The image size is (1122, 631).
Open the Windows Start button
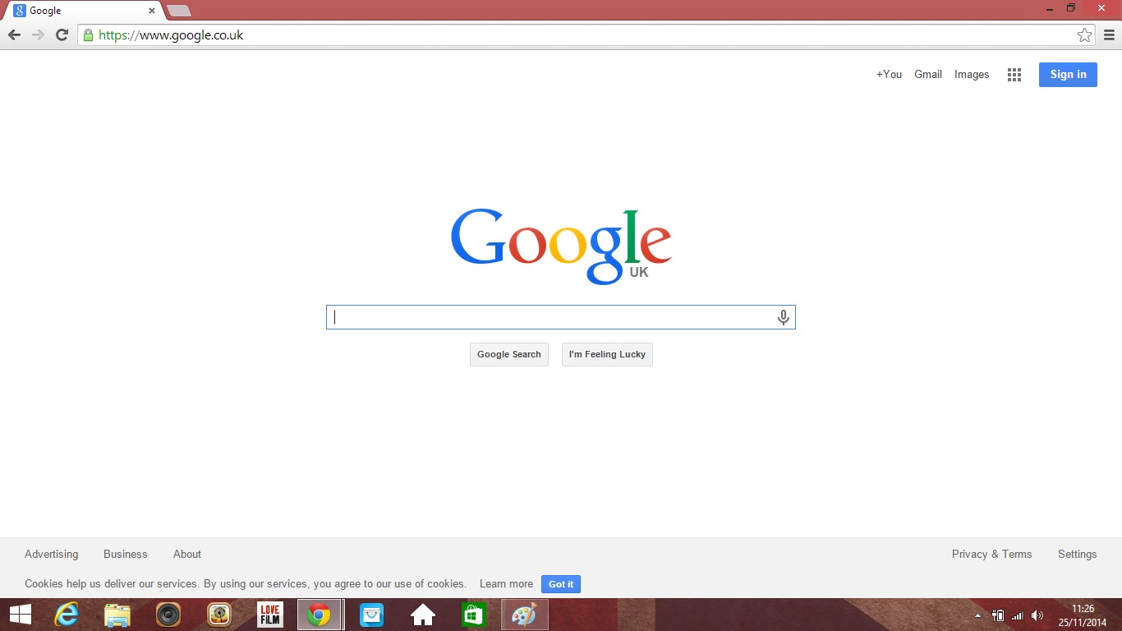(x=20, y=615)
